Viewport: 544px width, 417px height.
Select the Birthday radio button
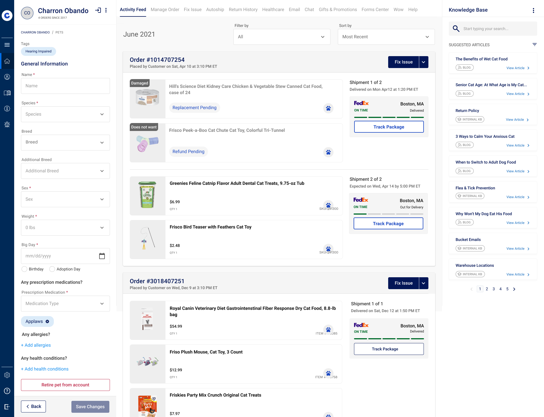[24, 269]
